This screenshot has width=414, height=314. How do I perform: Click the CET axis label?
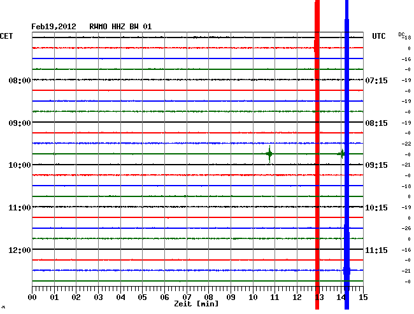[x=6, y=36]
